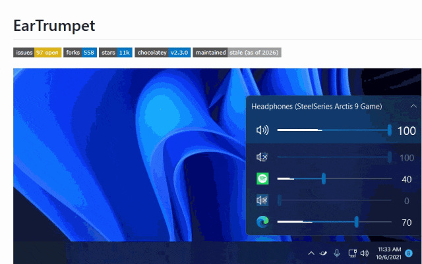Click the muted slider at 0
The height and width of the screenshot is (264, 422).
pyautogui.click(x=334, y=200)
